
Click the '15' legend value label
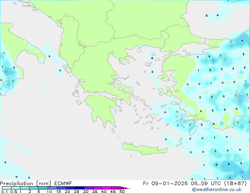pyautogui.click(x=58, y=191)
